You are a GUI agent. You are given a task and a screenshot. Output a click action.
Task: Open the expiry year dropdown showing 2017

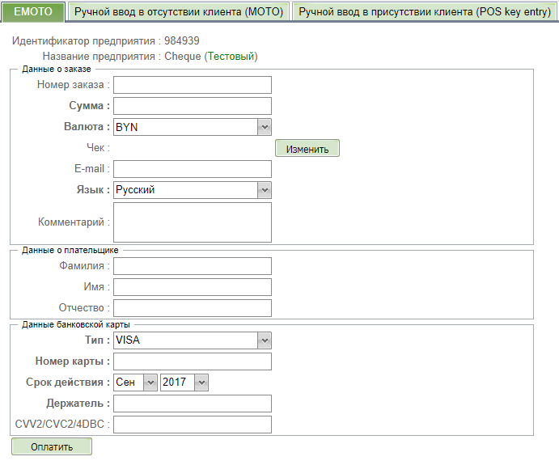(x=184, y=383)
